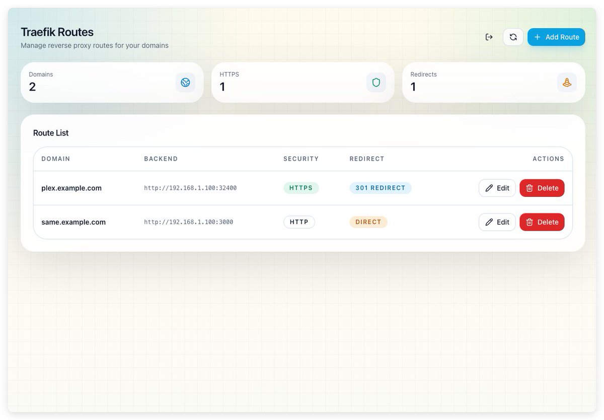Delete the plex.example.com route
The height and width of the screenshot is (420, 604).
click(x=542, y=188)
